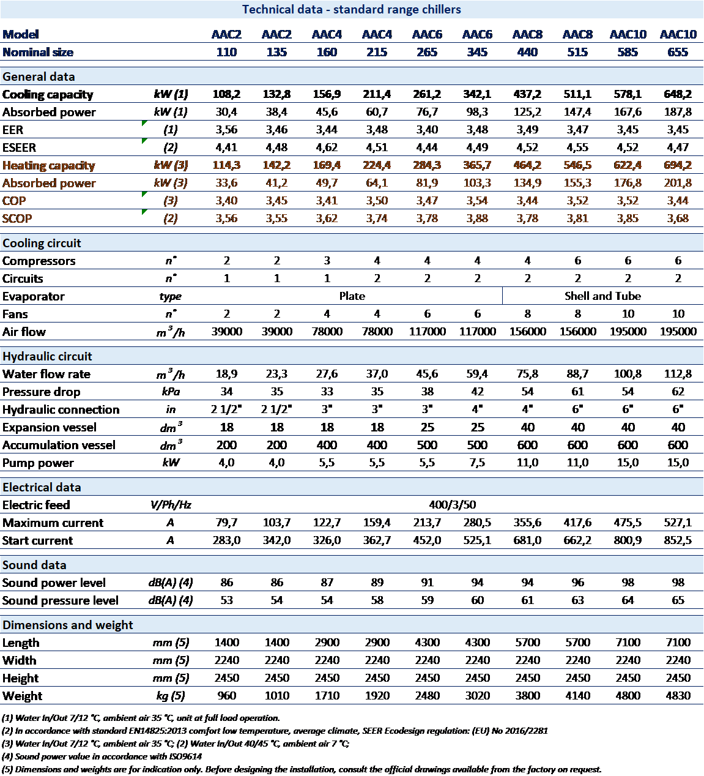704x776 pixels.
Task: Click the green triangle indicator in the SCOP row
Action: coord(144,212)
